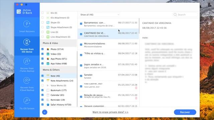Open Recover from iCloud Backup
The image size is (214, 120).
(x=27, y=84)
